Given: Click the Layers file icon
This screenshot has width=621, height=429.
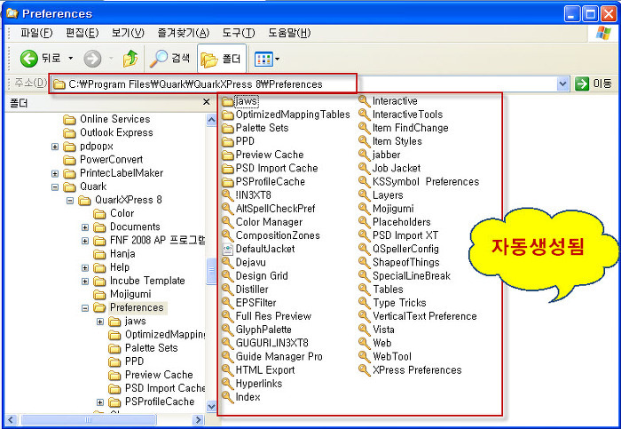Looking at the screenshot, I should [x=365, y=195].
